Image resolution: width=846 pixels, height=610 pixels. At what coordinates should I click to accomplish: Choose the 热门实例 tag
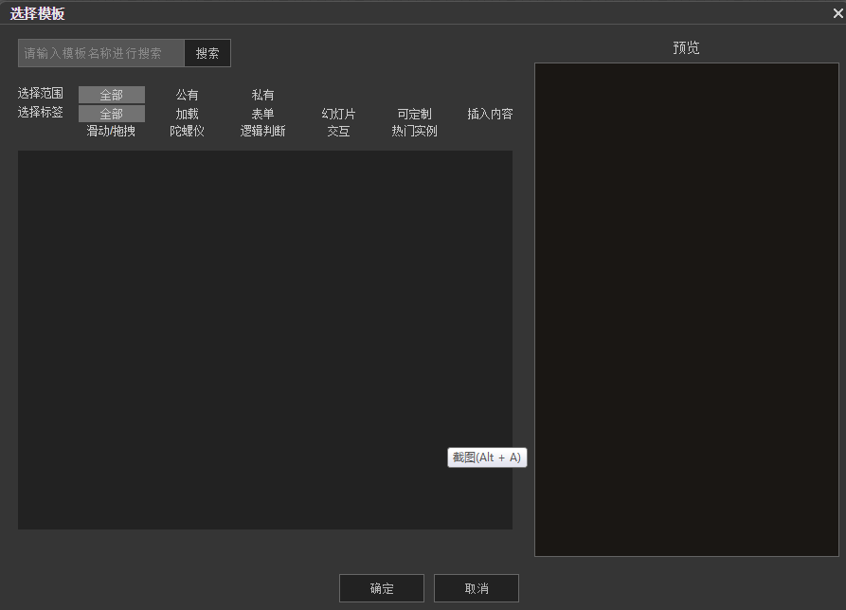[x=414, y=131]
